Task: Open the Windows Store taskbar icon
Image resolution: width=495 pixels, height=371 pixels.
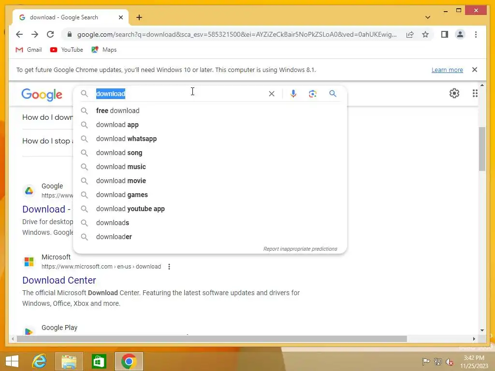Action: pyautogui.click(x=99, y=361)
